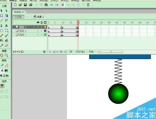Click the eye icon to hide all layers
Screen dimensions: 156x119
pyautogui.click(x=38, y=22)
